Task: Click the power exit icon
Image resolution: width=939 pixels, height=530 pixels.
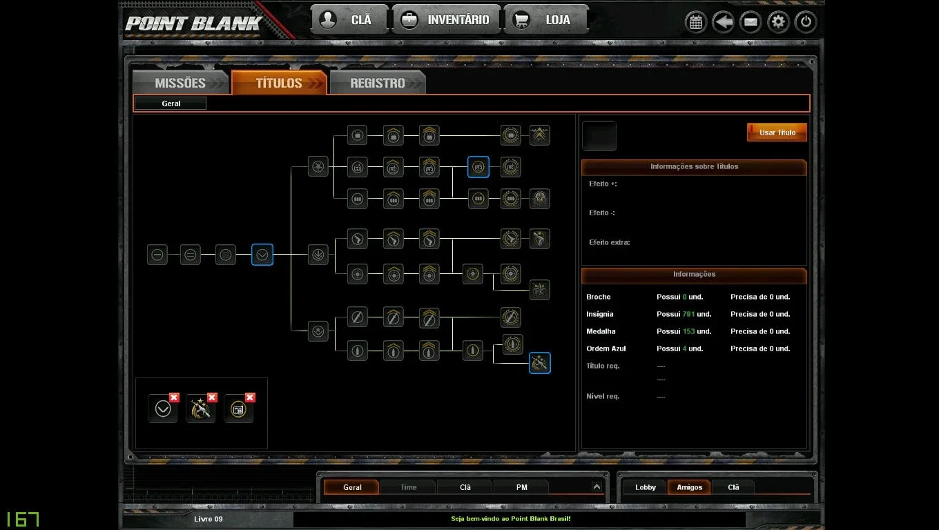Action: [806, 22]
